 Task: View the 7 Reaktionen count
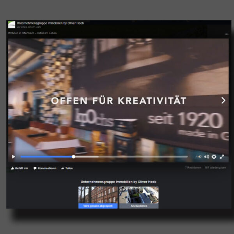pyautogui.click(x=193, y=168)
